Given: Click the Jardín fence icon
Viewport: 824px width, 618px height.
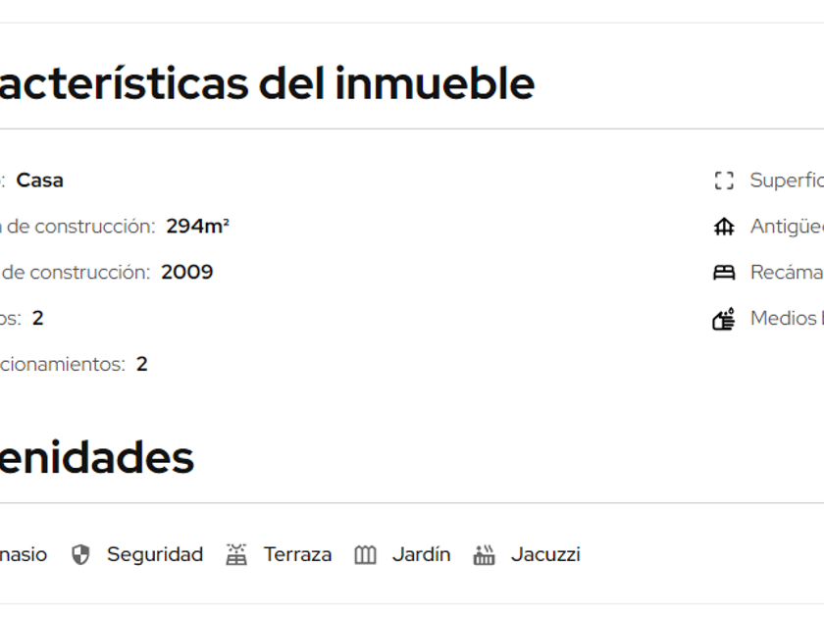Looking at the screenshot, I should (x=365, y=555).
